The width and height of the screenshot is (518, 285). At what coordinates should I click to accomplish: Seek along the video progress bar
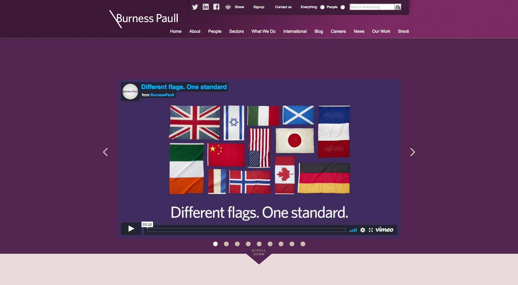(246, 230)
